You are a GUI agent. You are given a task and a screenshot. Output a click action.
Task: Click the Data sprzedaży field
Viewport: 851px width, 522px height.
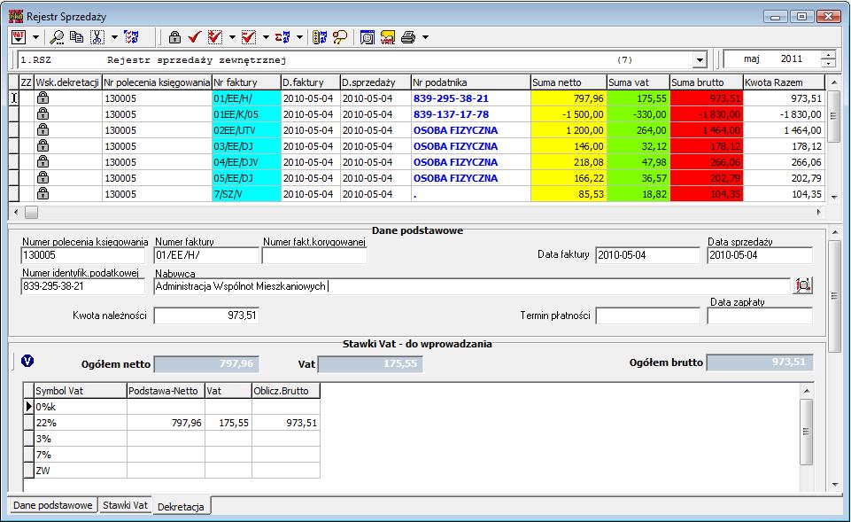760,255
